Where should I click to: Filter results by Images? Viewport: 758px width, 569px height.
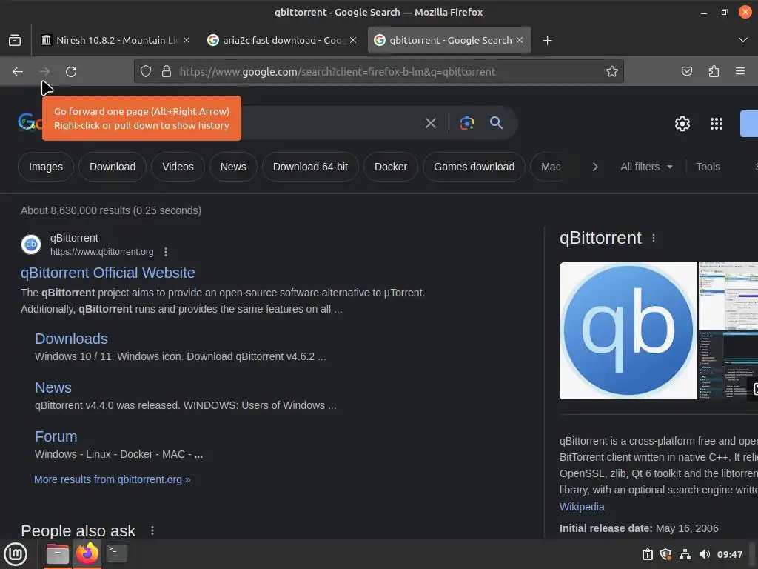click(x=45, y=167)
